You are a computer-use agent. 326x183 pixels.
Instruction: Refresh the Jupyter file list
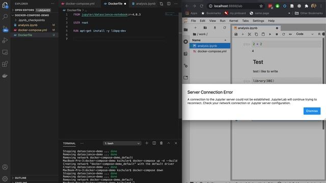click(225, 28)
